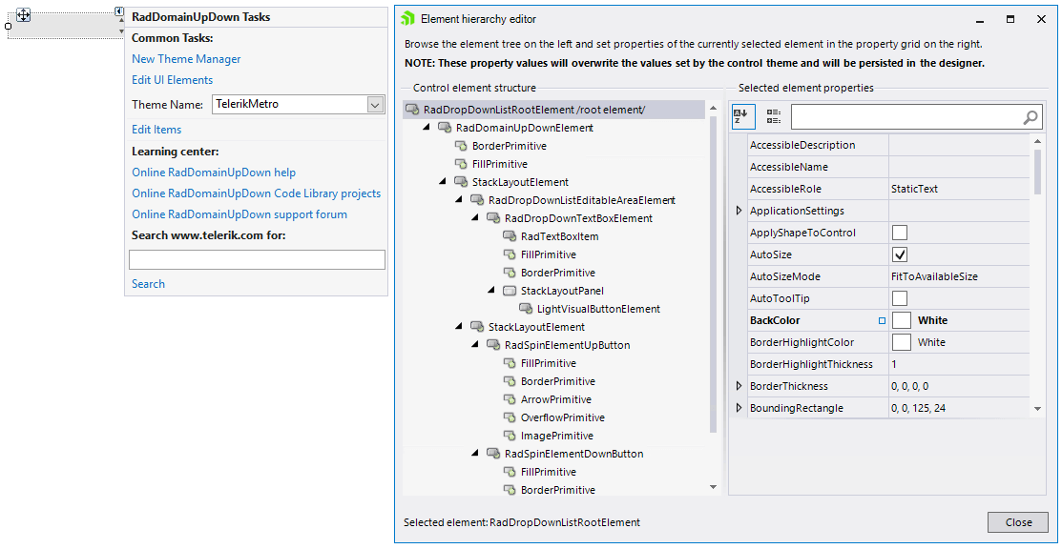Uncheck the AutoSize property checkbox
Viewport: 1062px width, 549px height.
(901, 254)
